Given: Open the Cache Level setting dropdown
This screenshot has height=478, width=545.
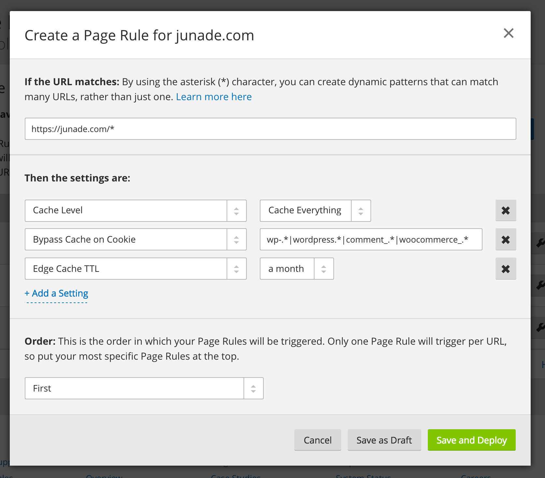Looking at the screenshot, I should pyautogui.click(x=237, y=210).
